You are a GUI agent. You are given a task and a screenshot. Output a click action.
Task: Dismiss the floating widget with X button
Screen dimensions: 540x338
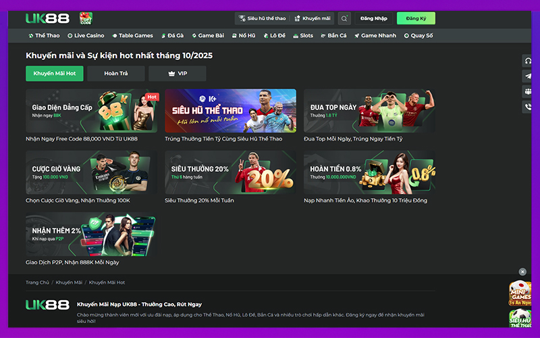click(522, 272)
